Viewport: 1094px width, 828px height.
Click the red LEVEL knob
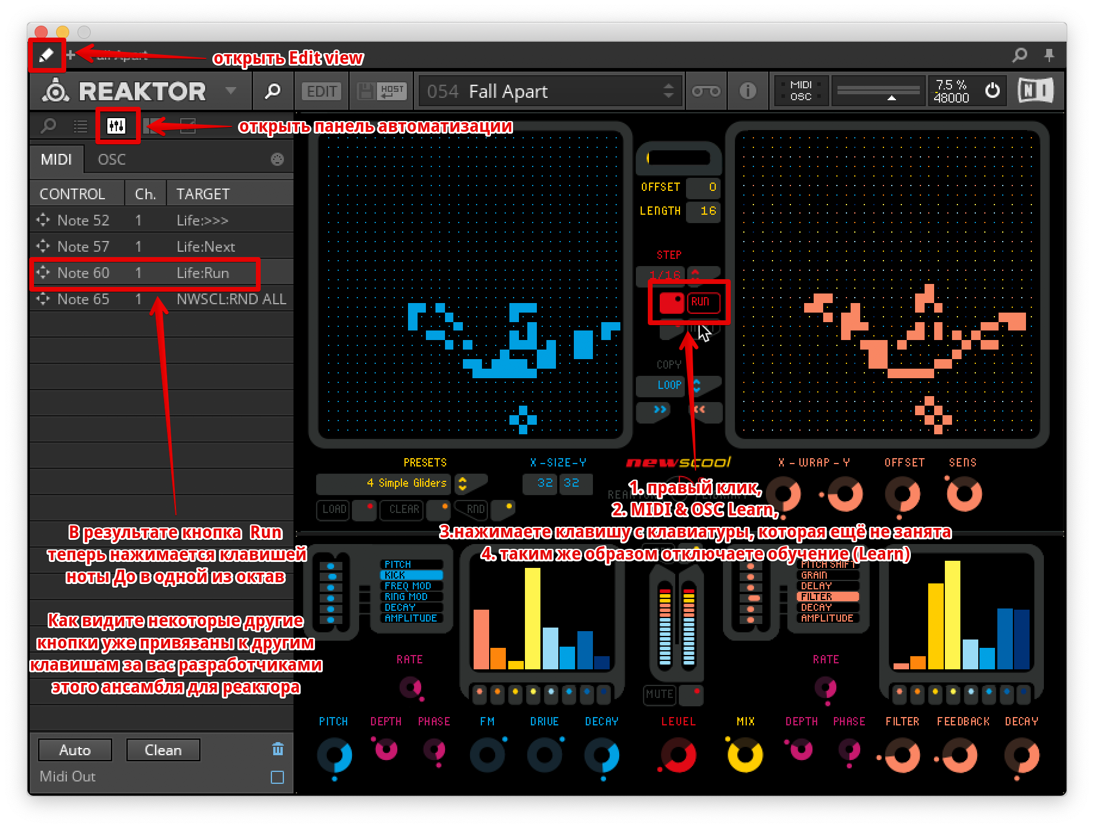click(x=678, y=755)
